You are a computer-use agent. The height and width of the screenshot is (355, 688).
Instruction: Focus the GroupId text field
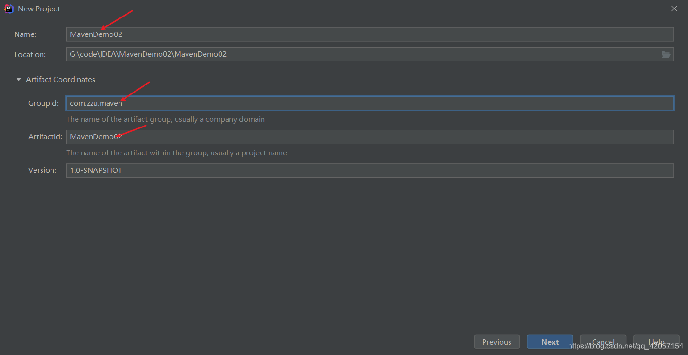coord(370,103)
